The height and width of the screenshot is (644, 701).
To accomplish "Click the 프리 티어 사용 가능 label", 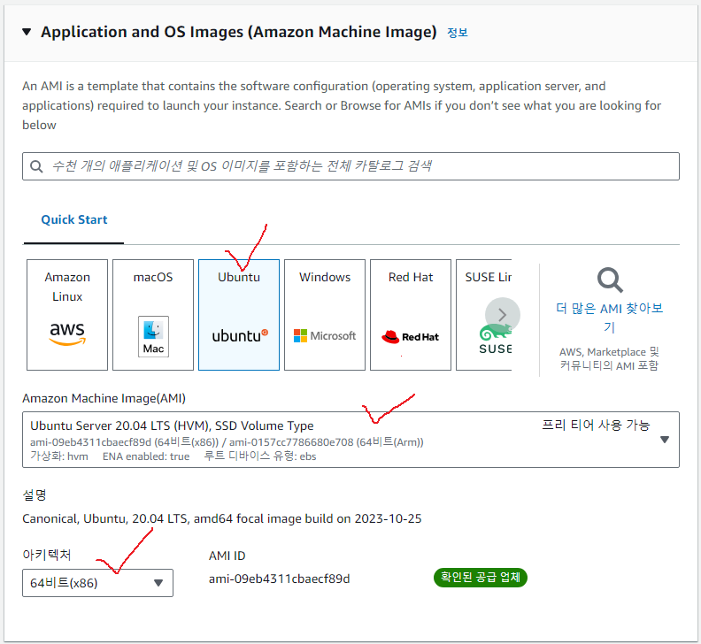I will (596, 425).
